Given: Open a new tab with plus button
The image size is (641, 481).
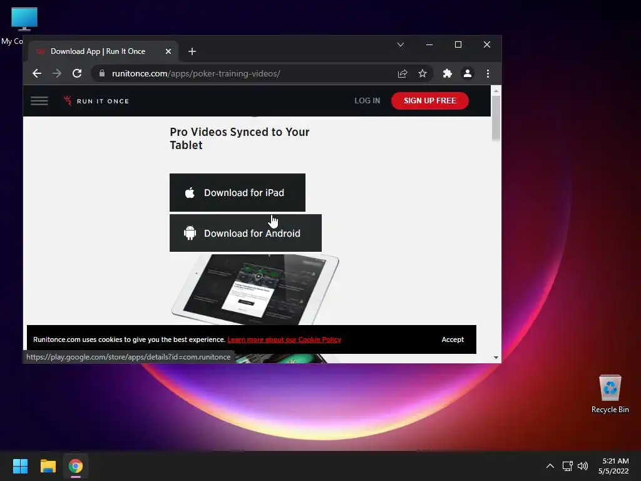Looking at the screenshot, I should coord(192,51).
